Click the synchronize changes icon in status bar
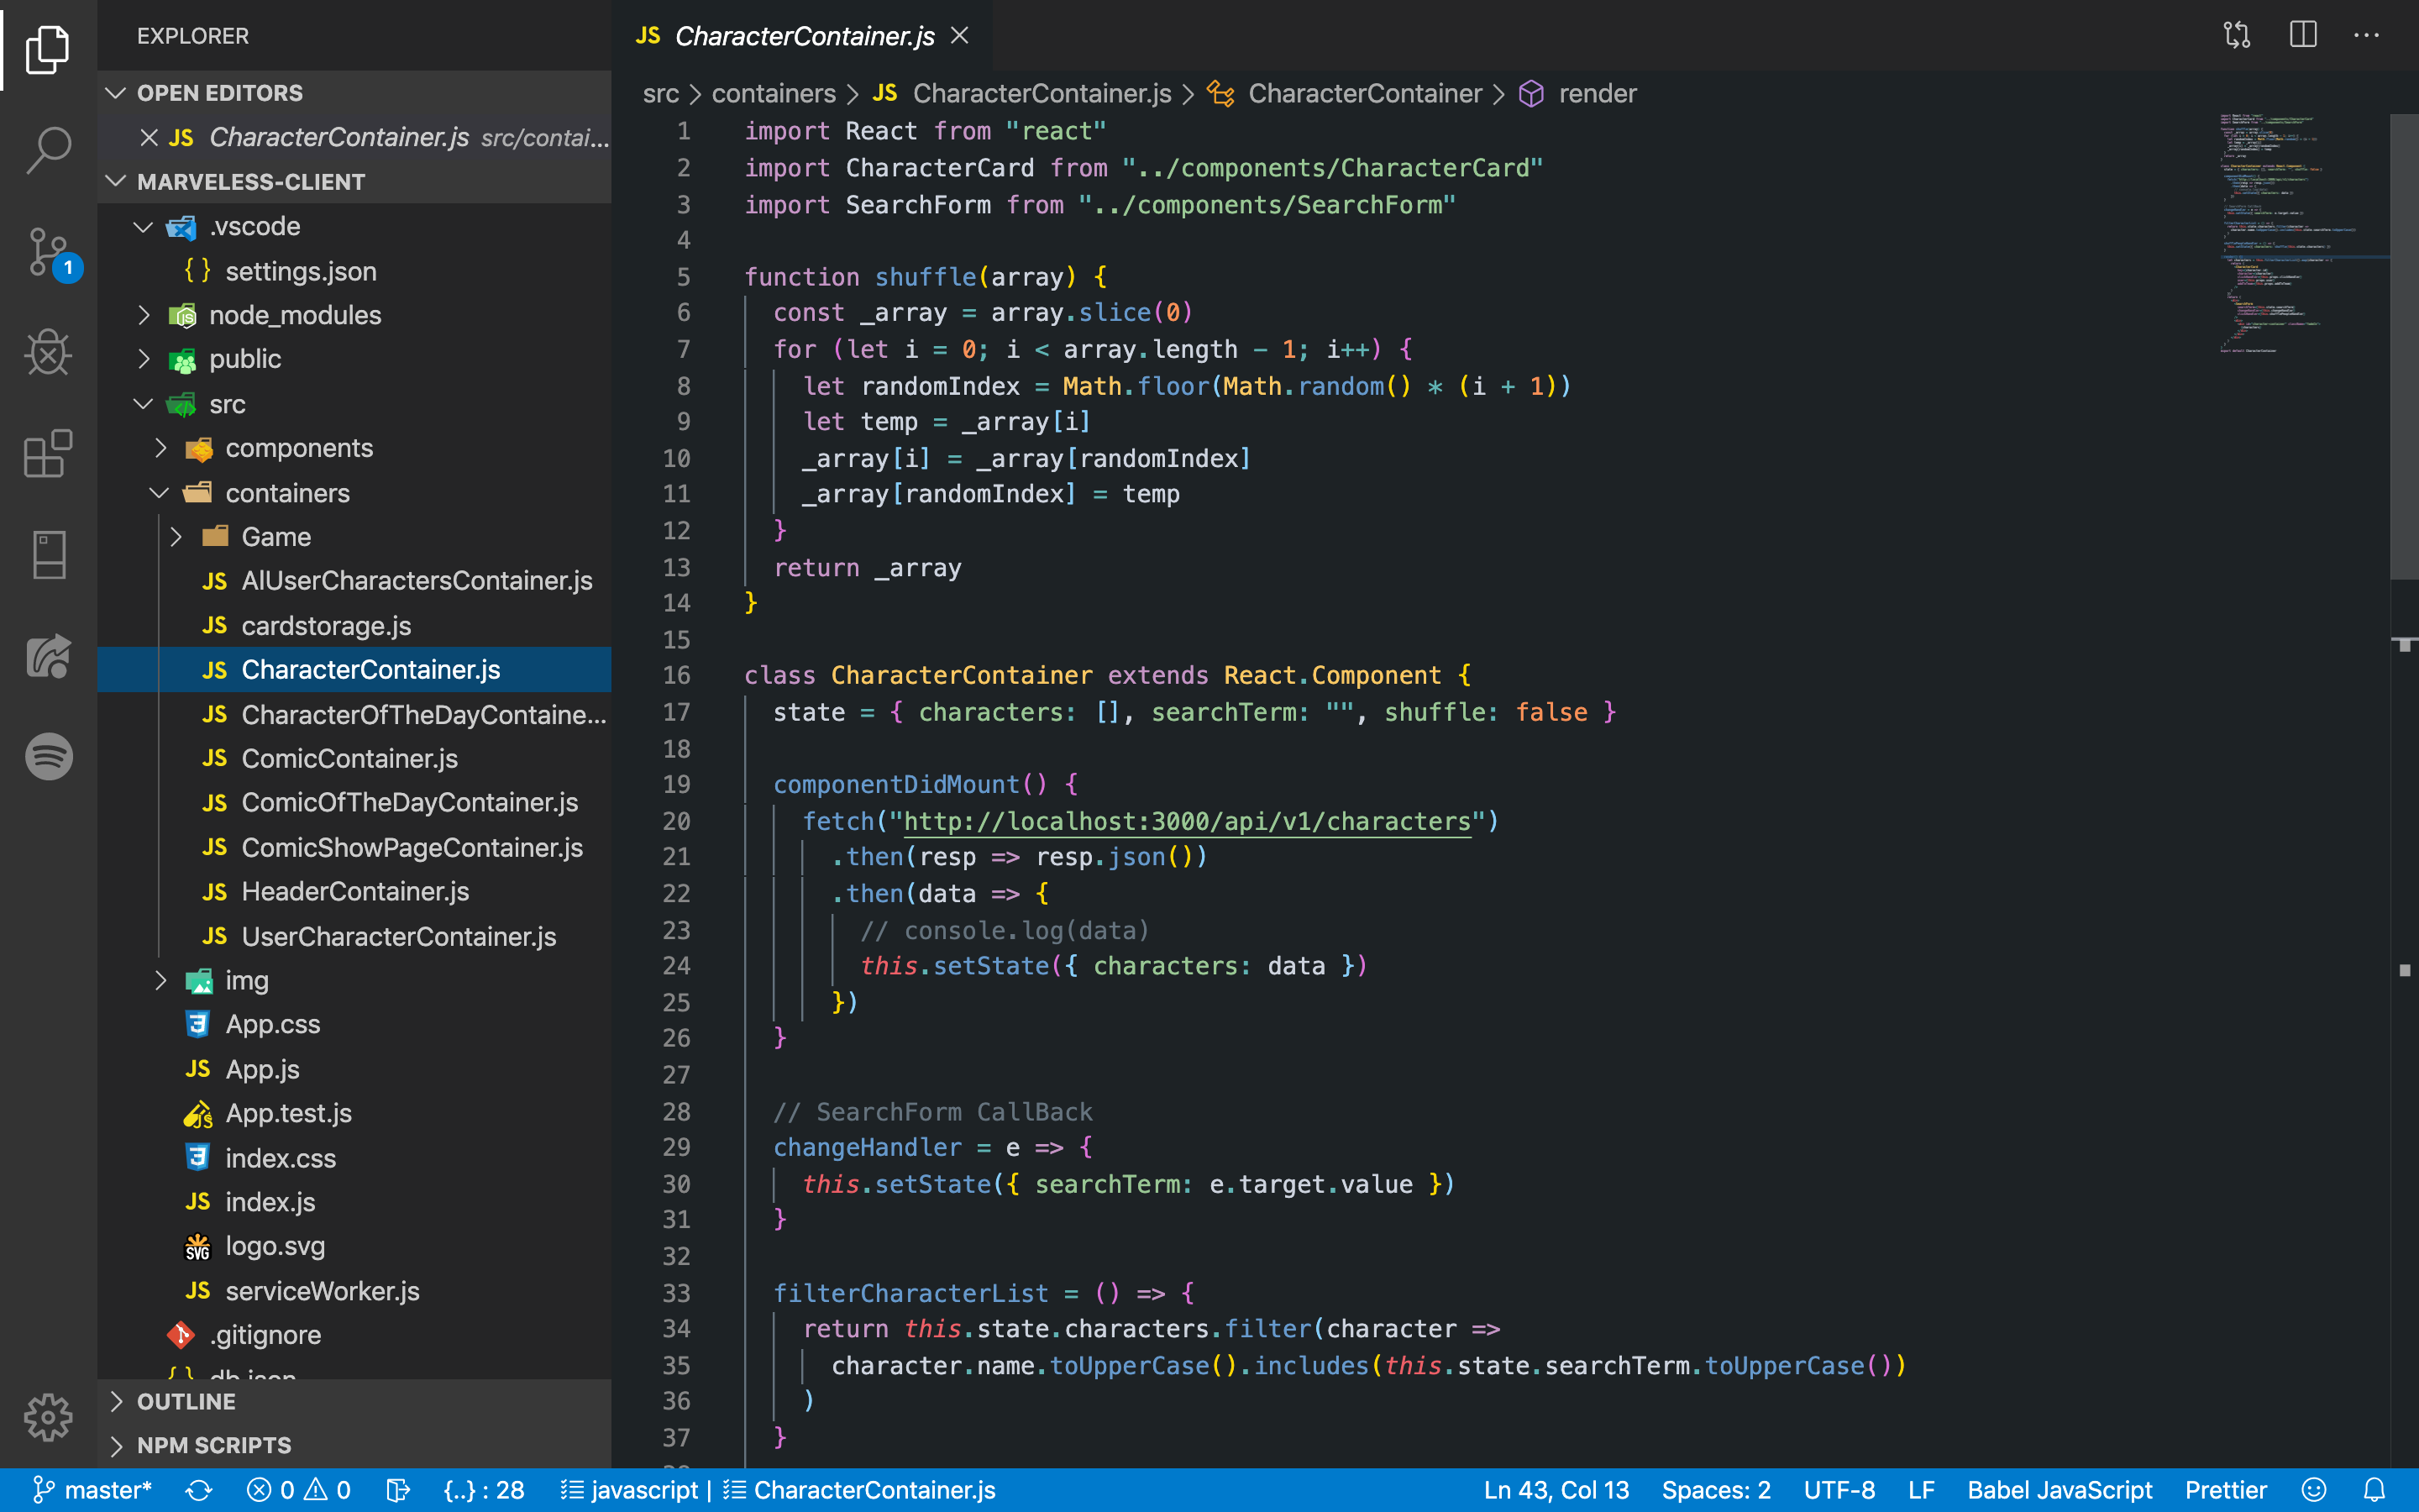2419x1512 pixels. click(199, 1490)
